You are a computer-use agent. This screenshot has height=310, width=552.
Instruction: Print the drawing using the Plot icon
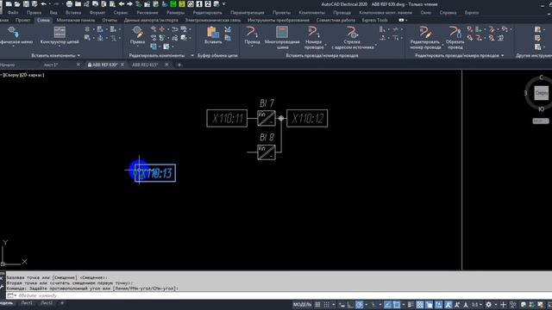(69, 4)
